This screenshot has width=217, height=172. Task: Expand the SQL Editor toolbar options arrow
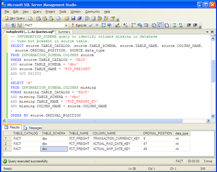pyautogui.click(x=200, y=26)
